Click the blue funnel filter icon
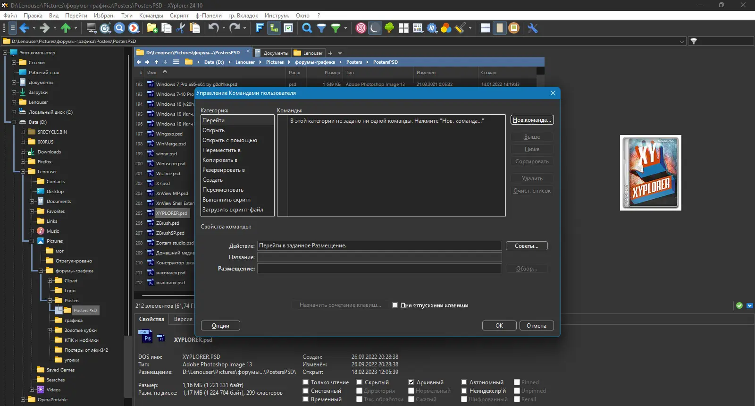Image resolution: width=755 pixels, height=406 pixels. (x=321, y=28)
